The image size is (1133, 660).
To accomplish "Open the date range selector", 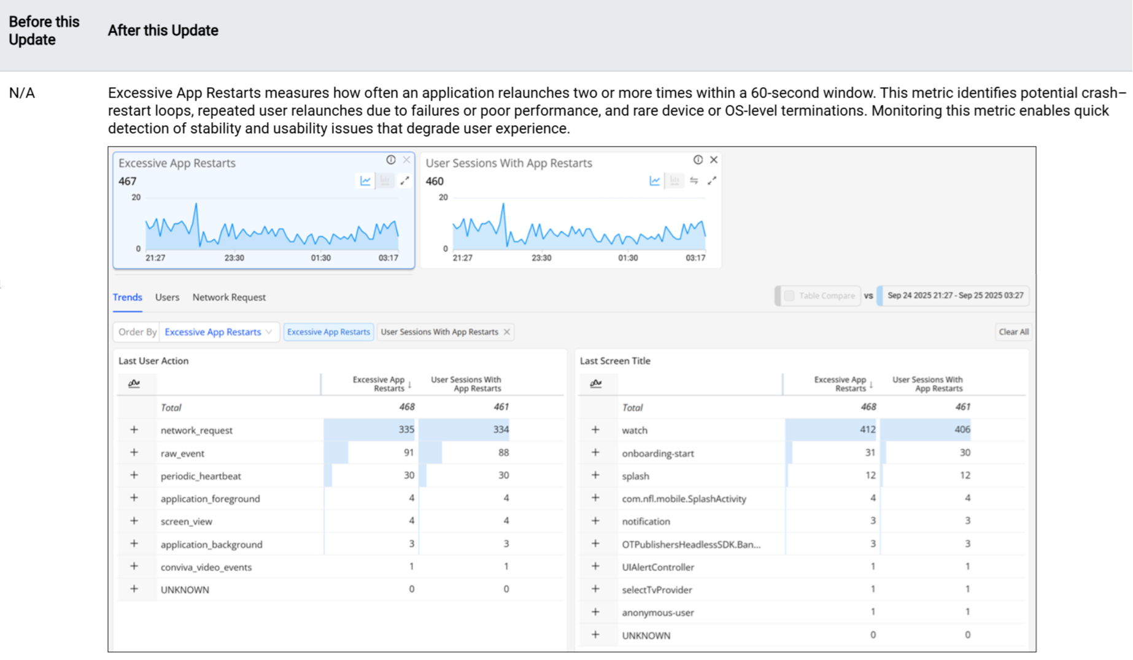I will [x=954, y=296].
